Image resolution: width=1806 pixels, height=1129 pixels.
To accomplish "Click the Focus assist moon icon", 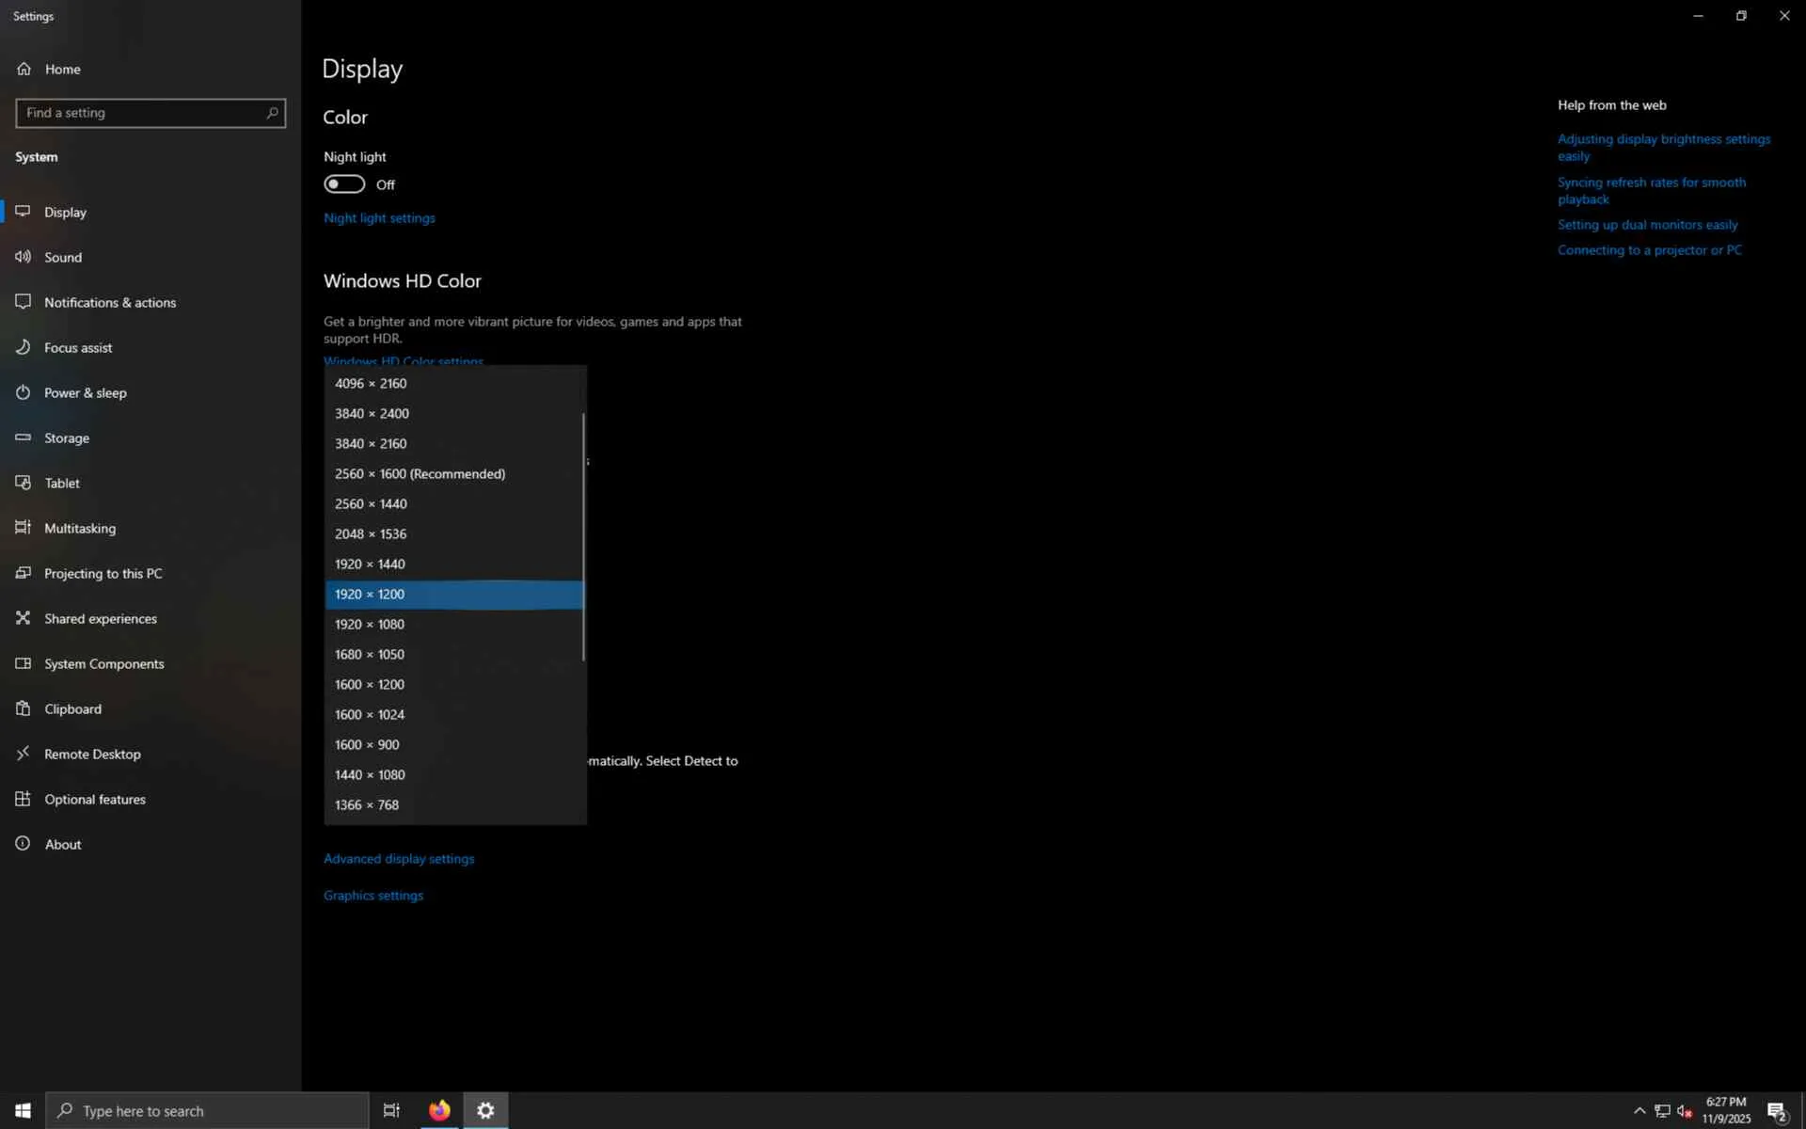I will [24, 347].
